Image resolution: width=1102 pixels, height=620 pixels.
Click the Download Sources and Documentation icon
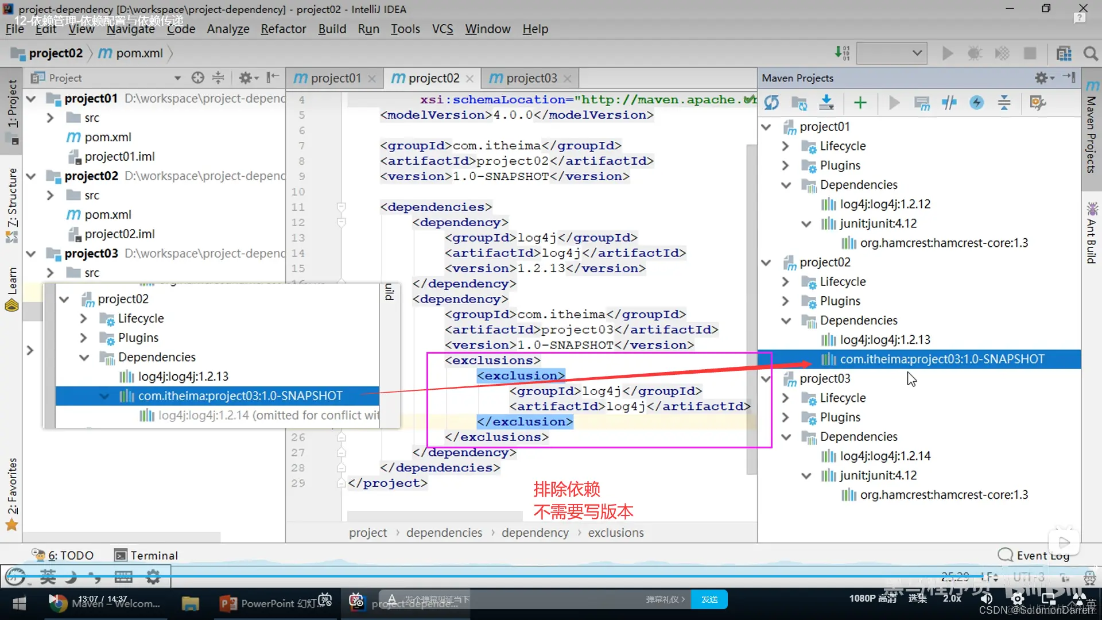click(x=826, y=103)
